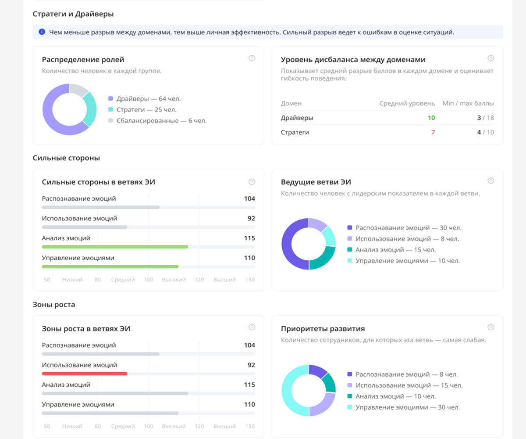Click Стратеги и Драйверы section heading
The width and height of the screenshot is (526, 439).
(x=73, y=14)
